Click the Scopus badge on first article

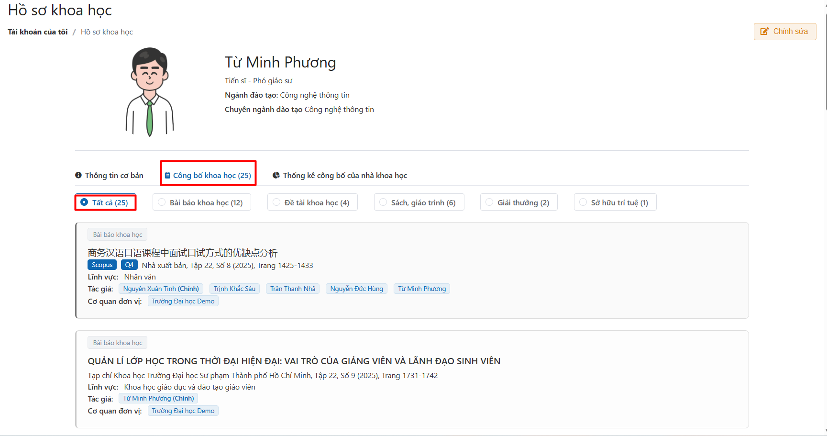(102, 265)
